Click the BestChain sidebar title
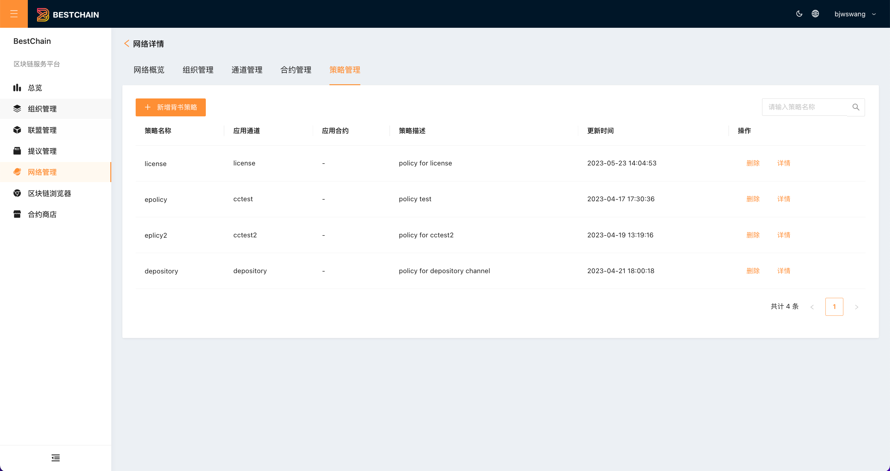Image resolution: width=890 pixels, height=471 pixels. coord(32,41)
